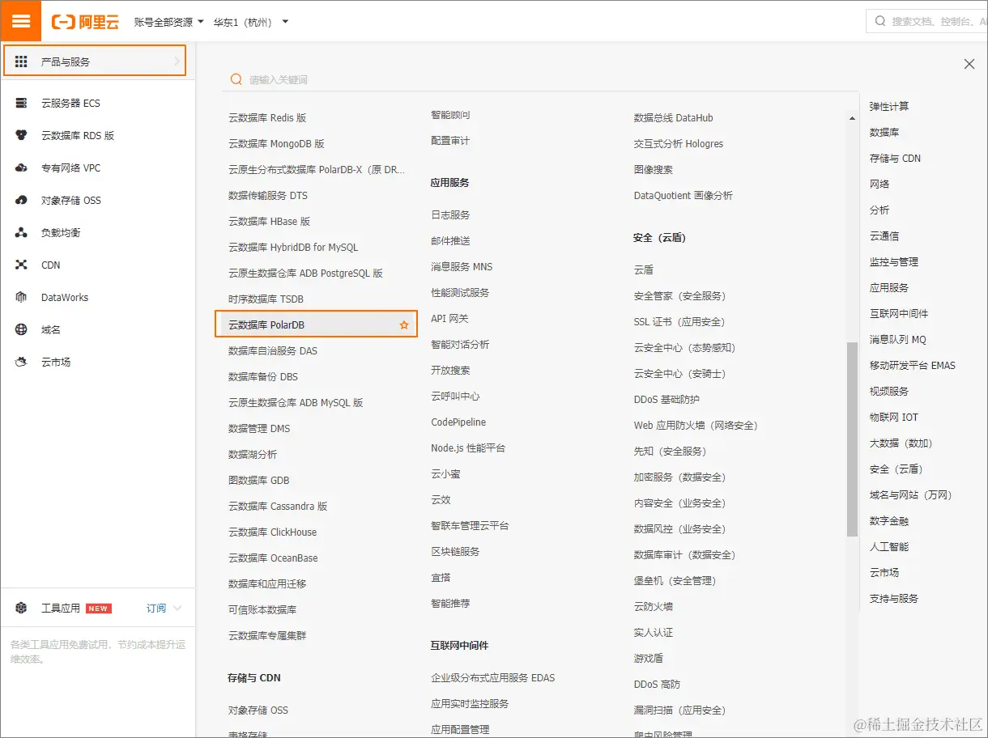Jump to 数据库 category on the right
The image size is (988, 738).
coord(884,132)
